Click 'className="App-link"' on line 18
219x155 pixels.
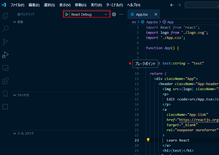tap(187, 115)
